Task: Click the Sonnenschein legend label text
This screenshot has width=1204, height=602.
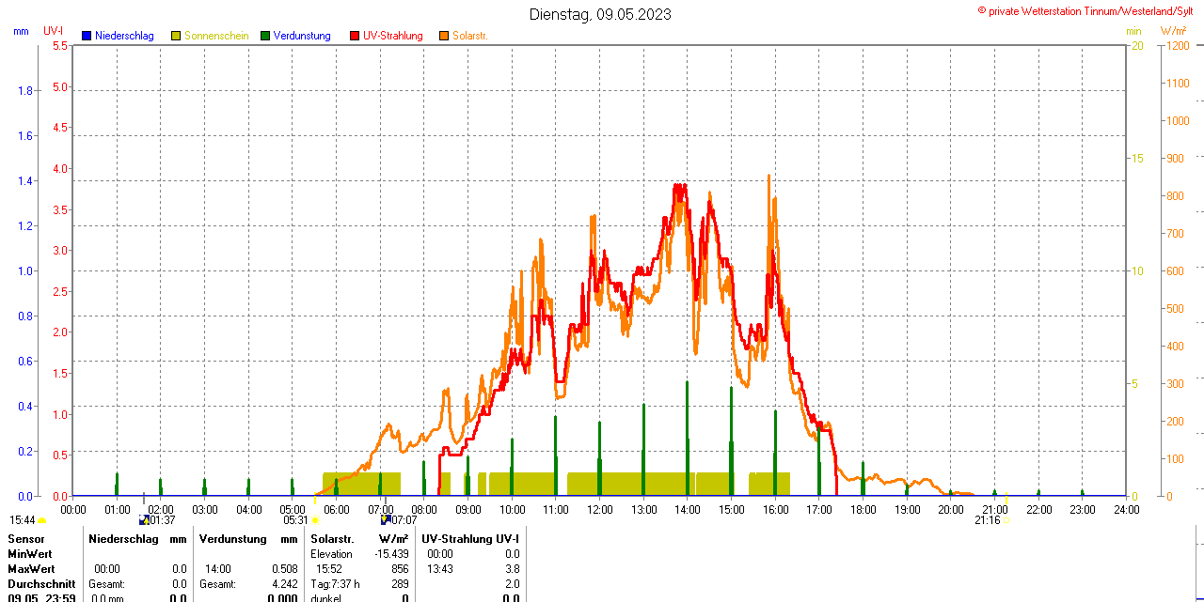Action: (x=216, y=36)
